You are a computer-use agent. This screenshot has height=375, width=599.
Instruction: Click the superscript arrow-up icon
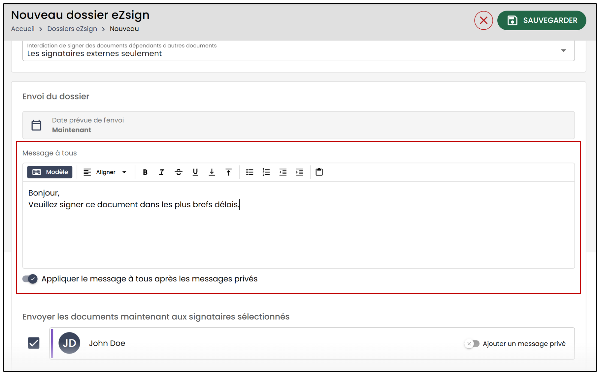point(228,172)
